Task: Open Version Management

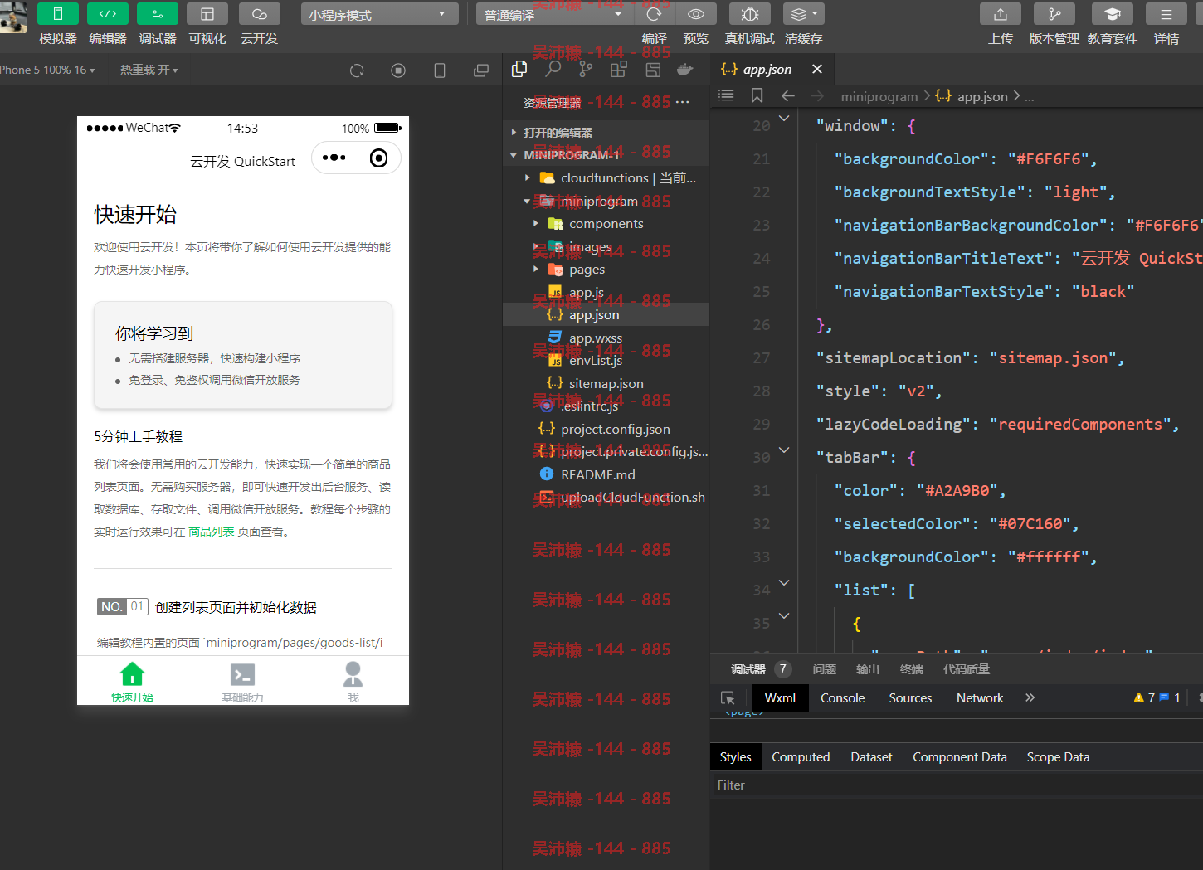Action: (1054, 14)
